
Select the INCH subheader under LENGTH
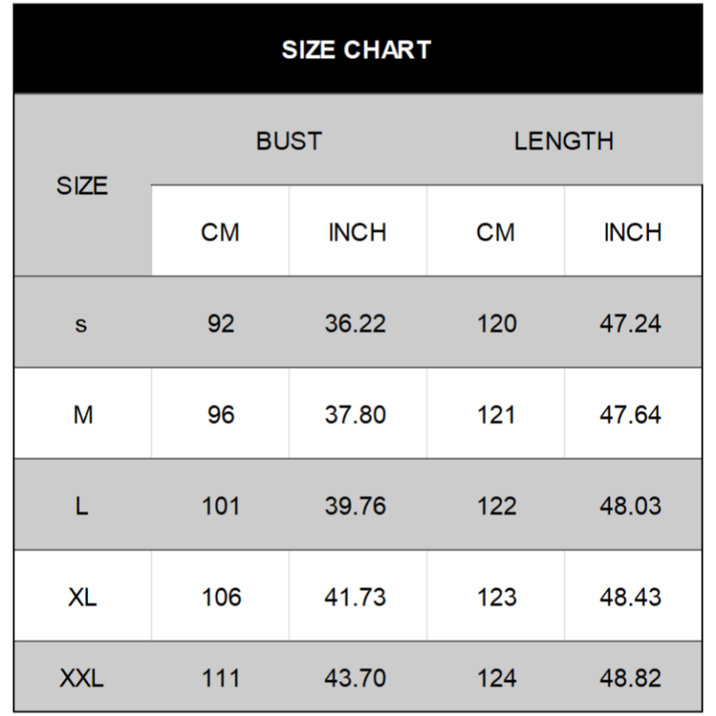tap(632, 233)
